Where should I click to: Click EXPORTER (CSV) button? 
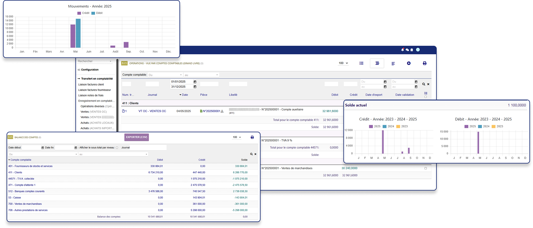[x=137, y=137]
